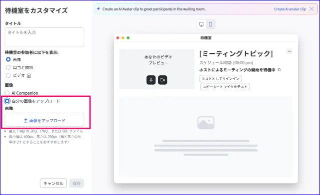The width and height of the screenshot is (320, 195).
Task: Dismiss the AI Avatar banner
Action: click(x=311, y=9)
